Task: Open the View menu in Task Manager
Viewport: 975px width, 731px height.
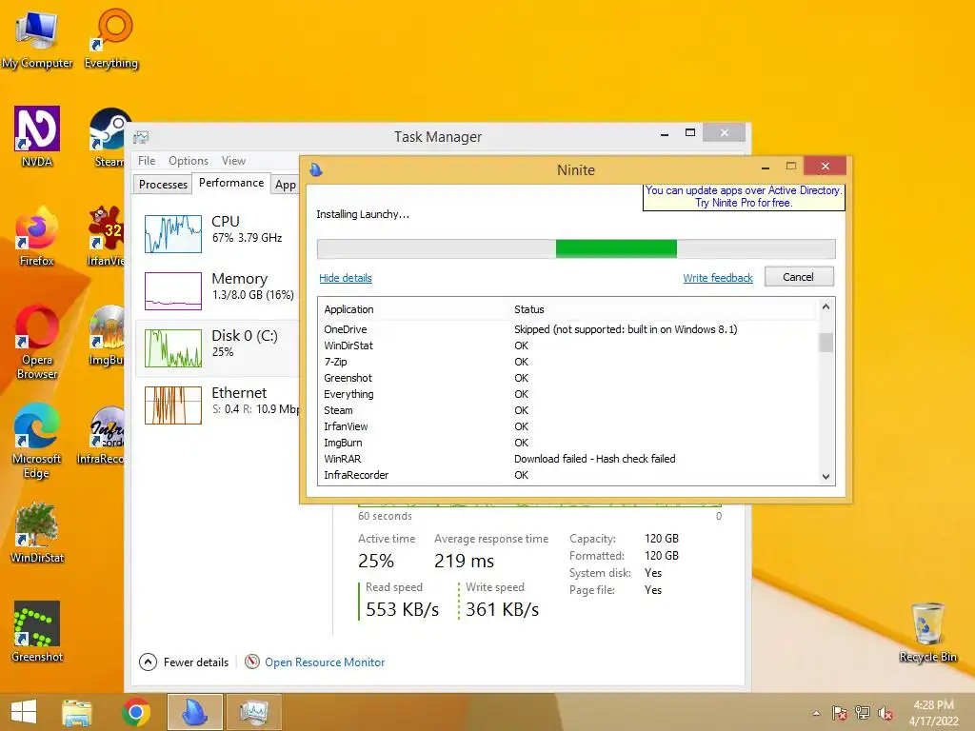Action: pyautogui.click(x=234, y=160)
